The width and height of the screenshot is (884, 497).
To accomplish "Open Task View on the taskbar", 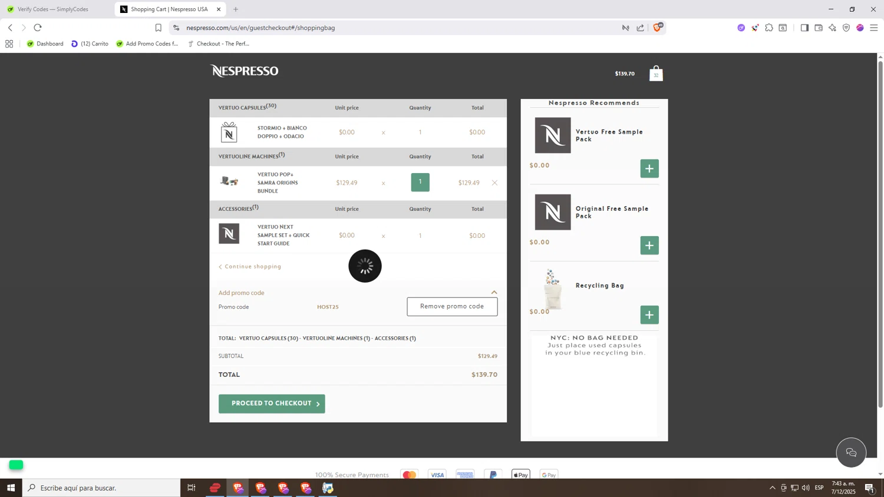I will point(192,488).
